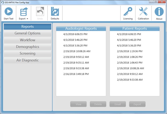Select the Reports tab
Viewport: 167px width, 114px height.
click(28, 27)
